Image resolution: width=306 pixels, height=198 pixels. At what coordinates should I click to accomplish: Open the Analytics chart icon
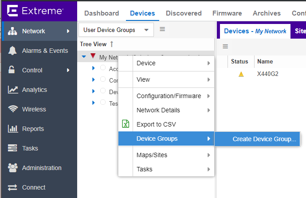[x=13, y=90]
